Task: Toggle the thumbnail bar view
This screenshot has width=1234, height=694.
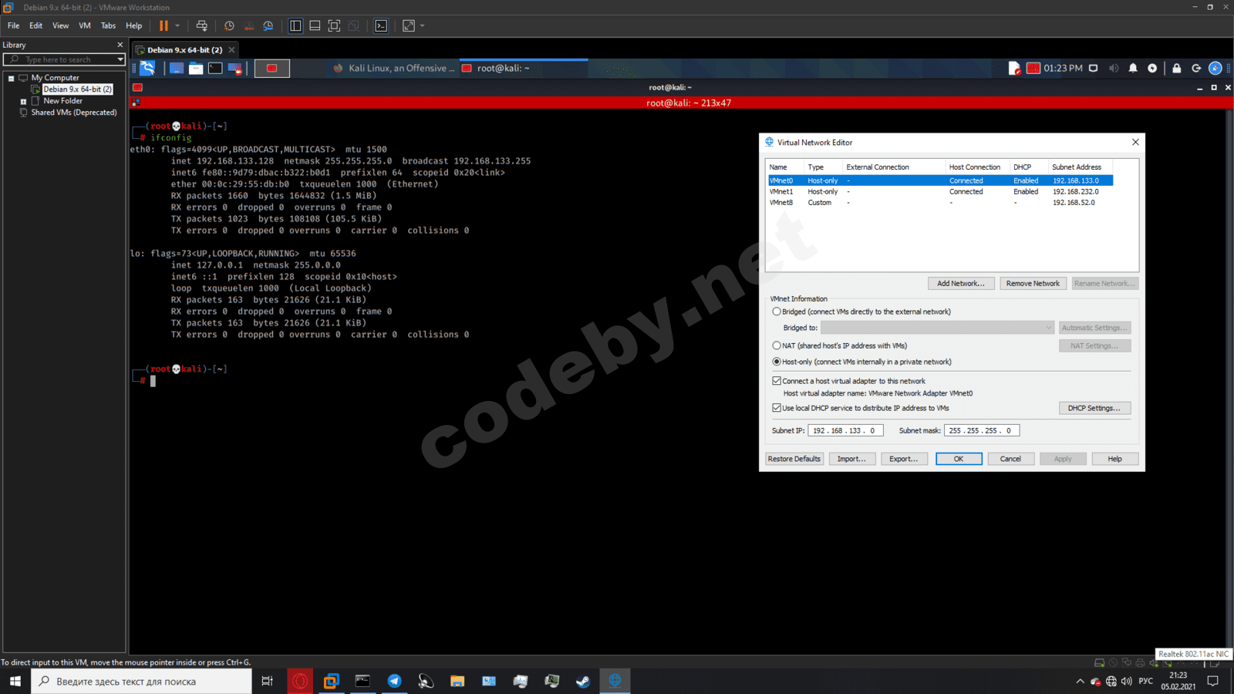Action: [315, 25]
